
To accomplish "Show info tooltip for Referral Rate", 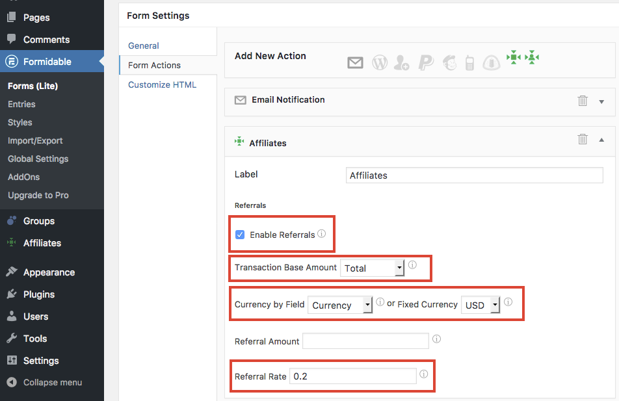I will [x=423, y=374].
